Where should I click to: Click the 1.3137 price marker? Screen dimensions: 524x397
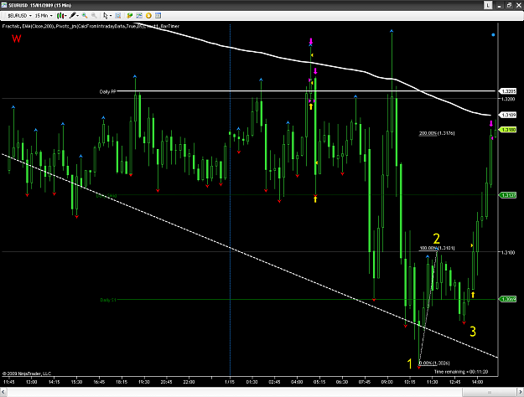507,195
